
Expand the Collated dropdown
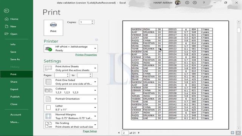[71, 91]
